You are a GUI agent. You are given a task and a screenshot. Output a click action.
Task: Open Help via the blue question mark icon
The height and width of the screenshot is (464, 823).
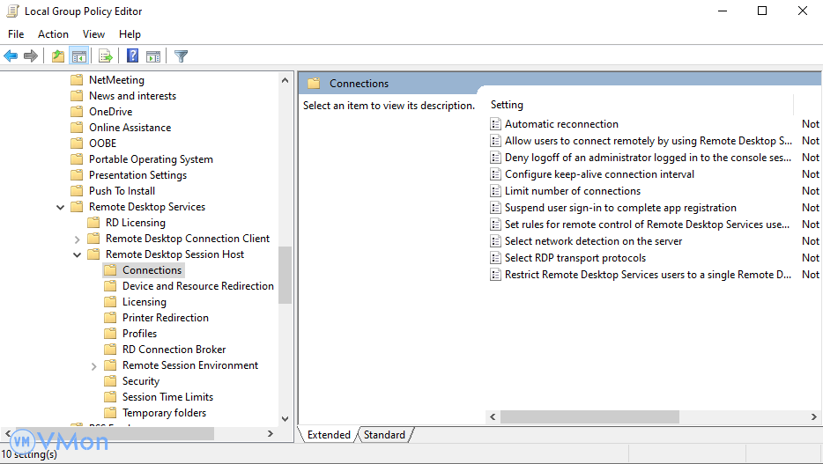[132, 56]
